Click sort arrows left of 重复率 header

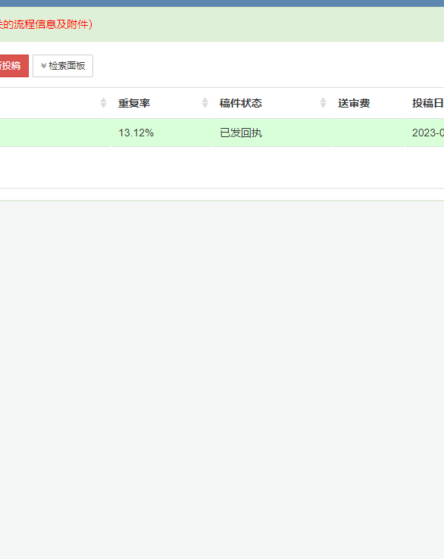(x=103, y=103)
